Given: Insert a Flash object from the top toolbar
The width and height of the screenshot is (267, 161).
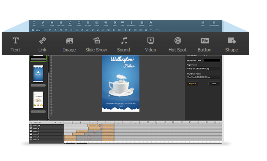Looking at the screenshot, I should click(x=114, y=24).
